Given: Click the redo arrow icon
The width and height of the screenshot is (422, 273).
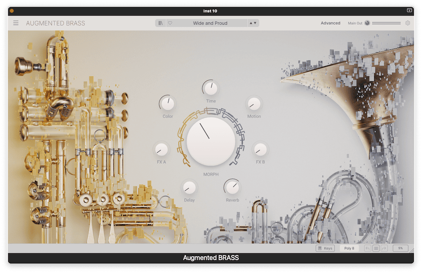Looking at the screenshot, I should [x=384, y=248].
